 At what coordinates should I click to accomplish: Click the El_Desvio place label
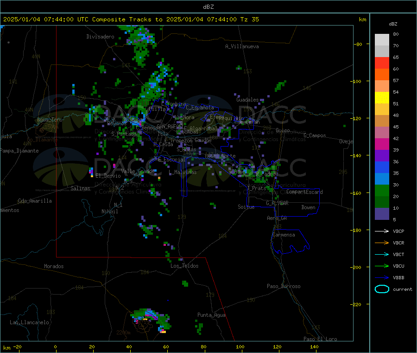[108, 176]
